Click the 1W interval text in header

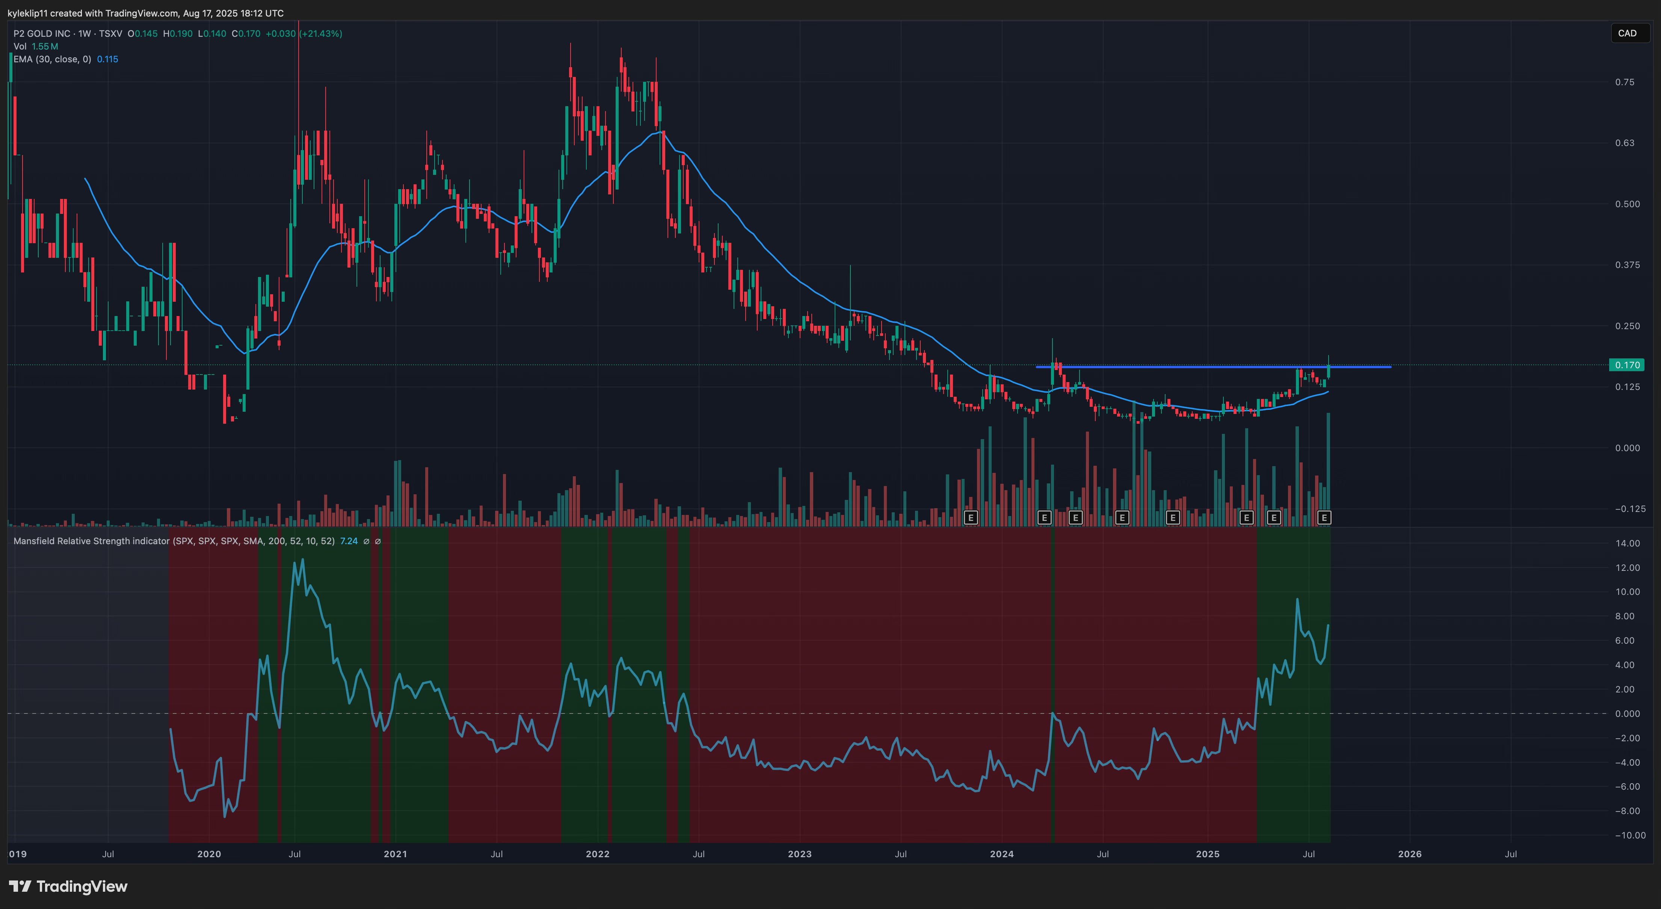(85, 33)
